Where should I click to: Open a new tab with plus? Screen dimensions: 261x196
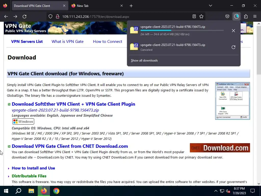pyautogui.click(x=131, y=6)
